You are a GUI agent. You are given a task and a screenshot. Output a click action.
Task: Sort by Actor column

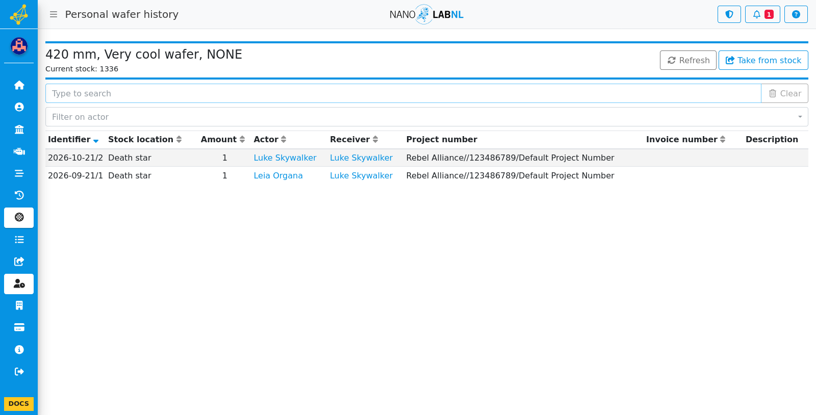[x=270, y=140]
